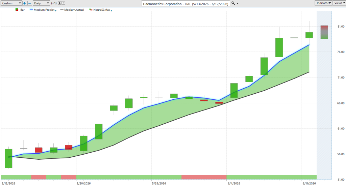Click the NeuralX.Max legend icon
The image size is (346, 187).
tap(91, 10)
